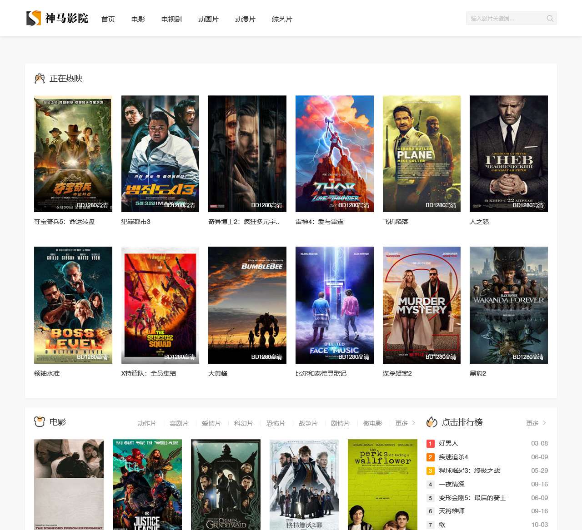Filter movies by 恐怖片 genre

[276, 423]
